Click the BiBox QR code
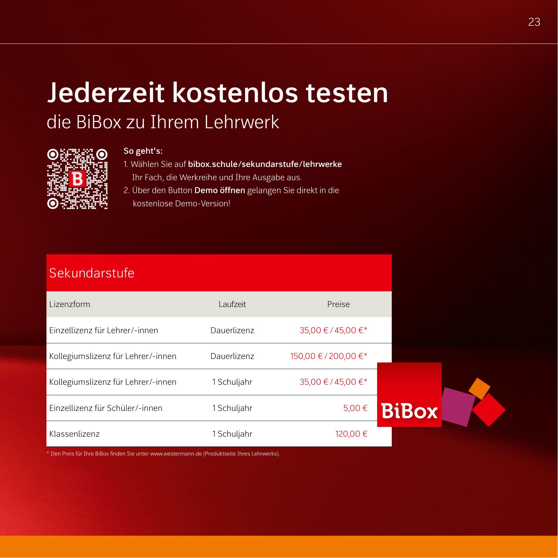 (x=77, y=179)
